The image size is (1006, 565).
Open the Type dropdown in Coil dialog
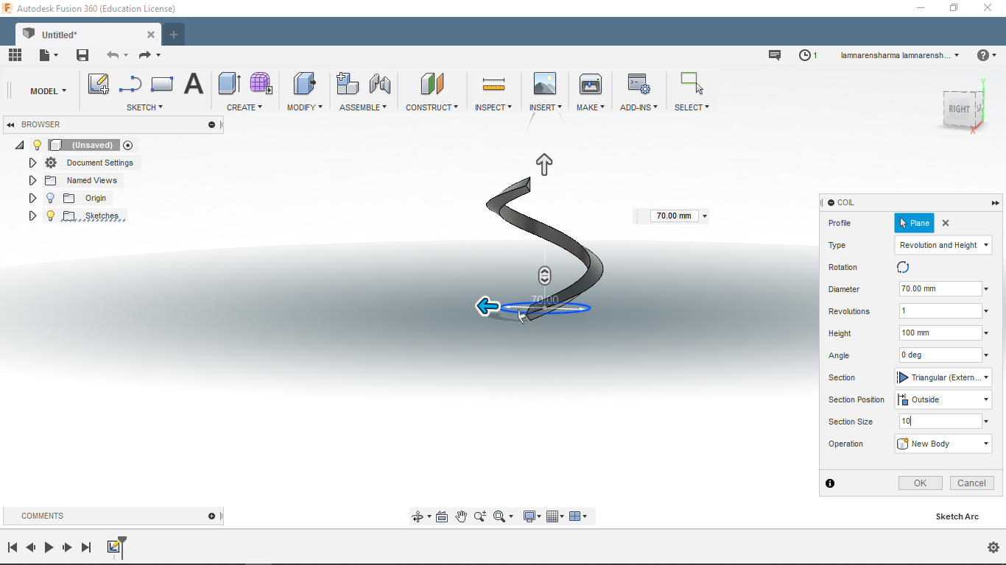pyautogui.click(x=943, y=245)
